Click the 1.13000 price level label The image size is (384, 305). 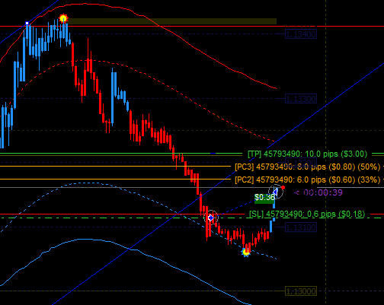click(301, 291)
